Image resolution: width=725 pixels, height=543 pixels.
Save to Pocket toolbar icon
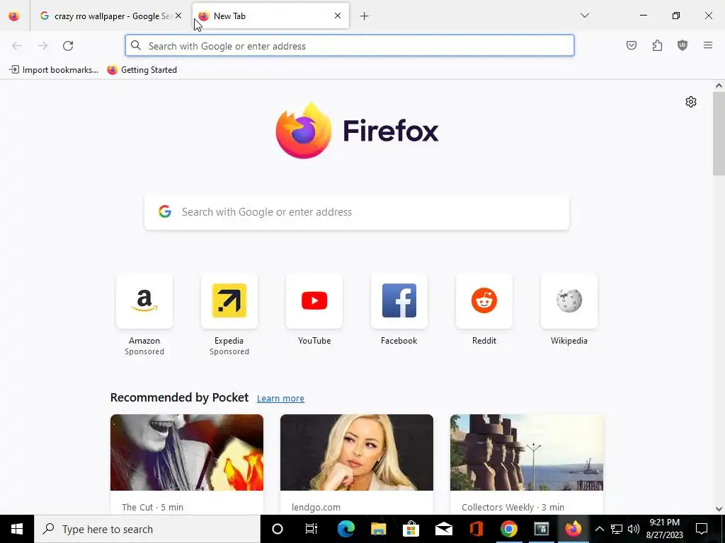(632, 45)
